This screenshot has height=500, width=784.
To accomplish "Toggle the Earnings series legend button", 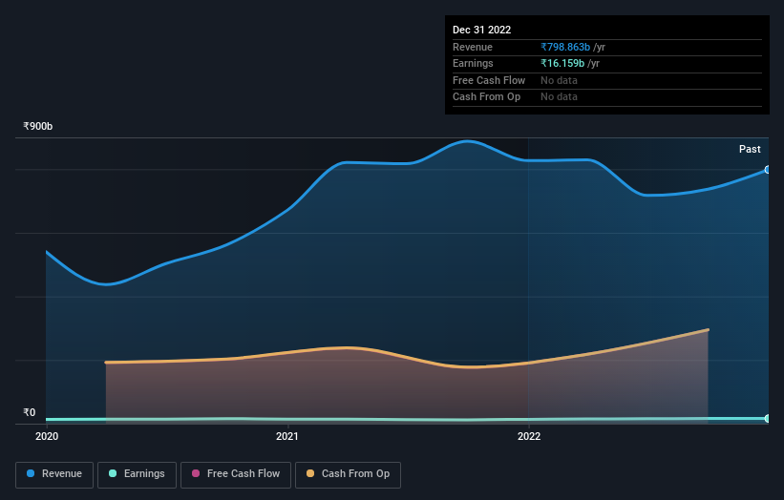I will pyautogui.click(x=137, y=474).
